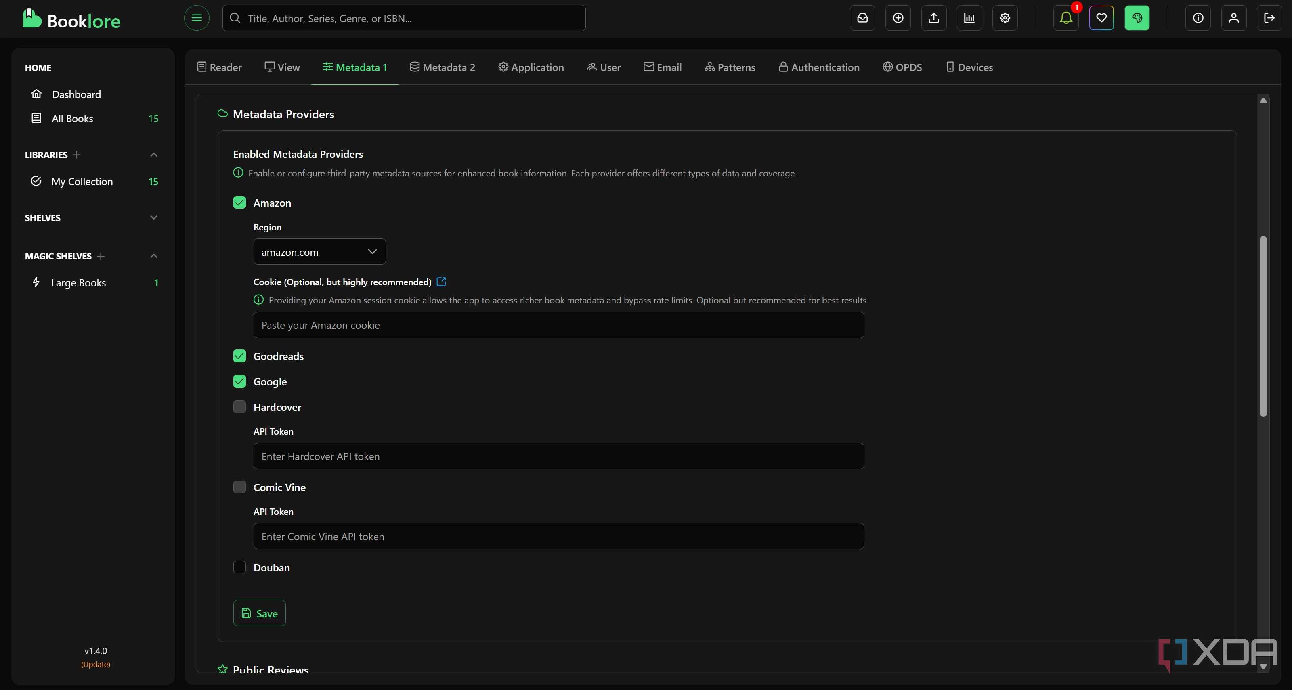Switch to the Reader tab
This screenshot has width=1292, height=690.
pyautogui.click(x=219, y=67)
